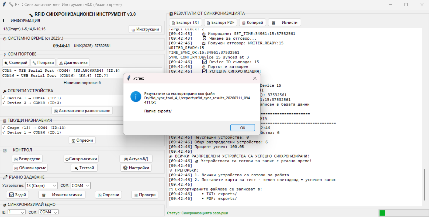429x217 pixels.
Task: Close the Успех dialog with X
Action: click(x=255, y=78)
